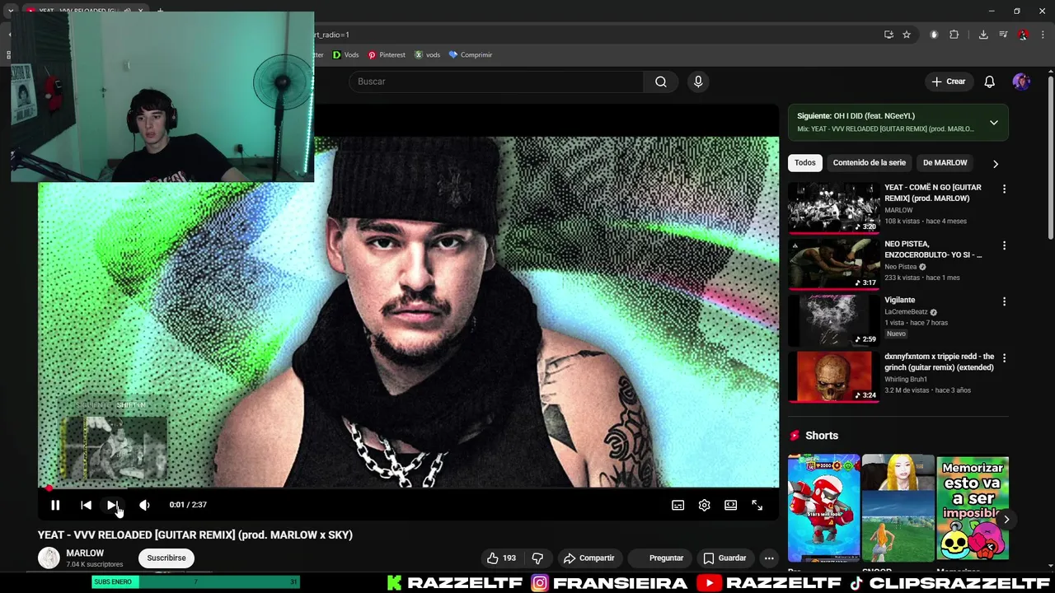
Task: Open the Vigilante video thumbnail
Action: [x=833, y=320]
